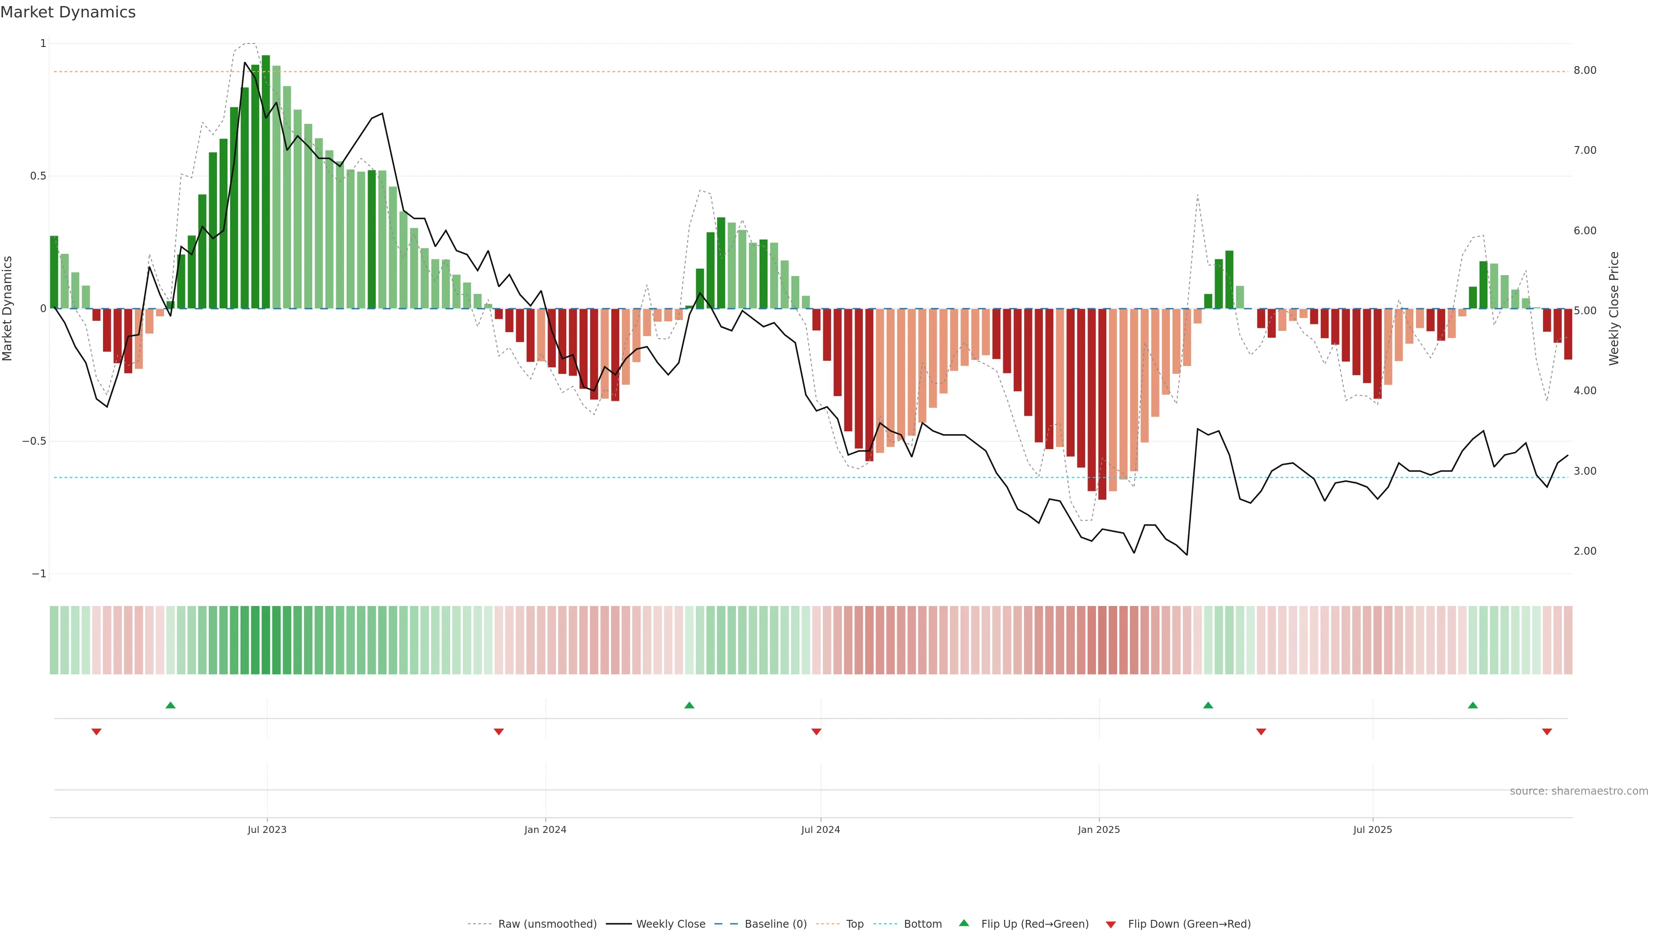Hide the Top threshold legend entry

coord(855,924)
